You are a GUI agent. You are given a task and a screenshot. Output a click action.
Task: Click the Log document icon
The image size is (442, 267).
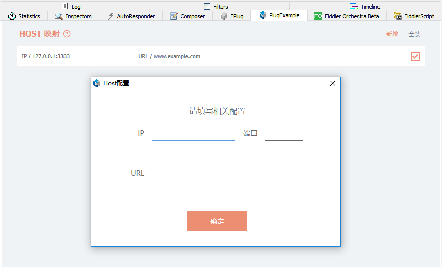tap(65, 6)
